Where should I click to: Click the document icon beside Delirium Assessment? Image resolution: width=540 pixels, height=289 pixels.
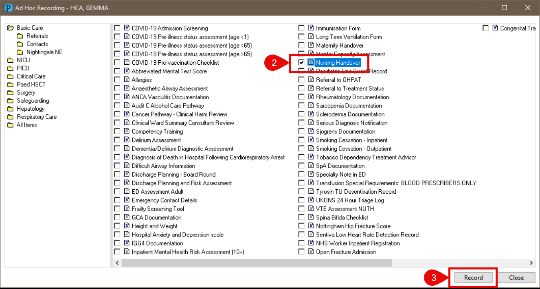coord(126,140)
